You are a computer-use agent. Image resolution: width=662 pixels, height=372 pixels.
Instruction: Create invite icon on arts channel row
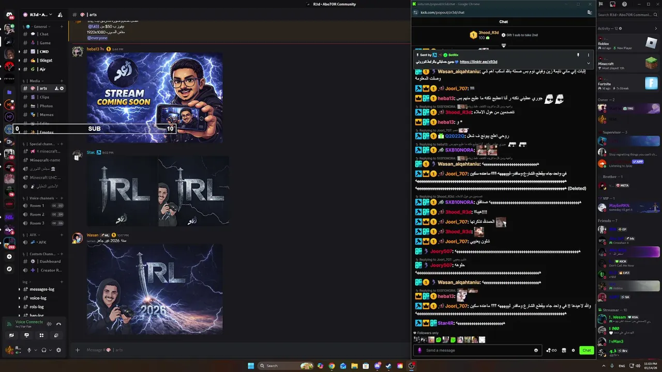click(x=56, y=88)
